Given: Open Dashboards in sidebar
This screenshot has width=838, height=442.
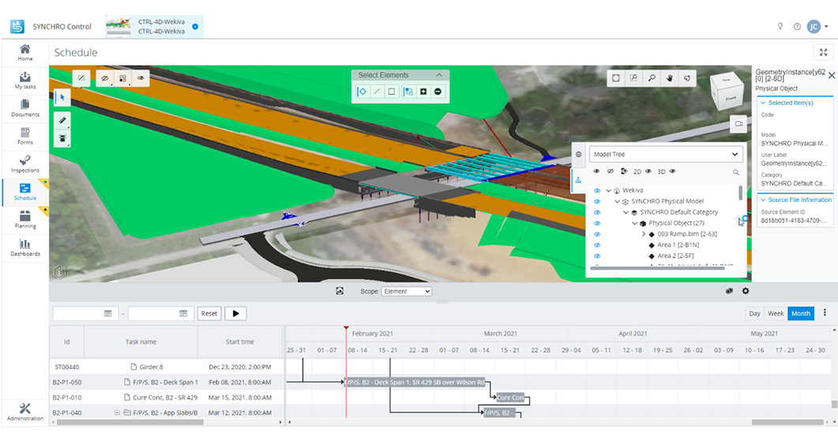Looking at the screenshot, I should pyautogui.click(x=25, y=247).
